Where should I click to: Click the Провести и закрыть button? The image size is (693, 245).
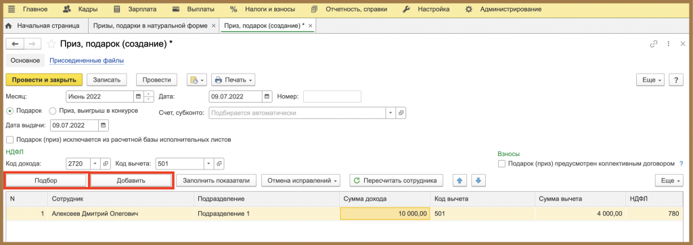[44, 80]
